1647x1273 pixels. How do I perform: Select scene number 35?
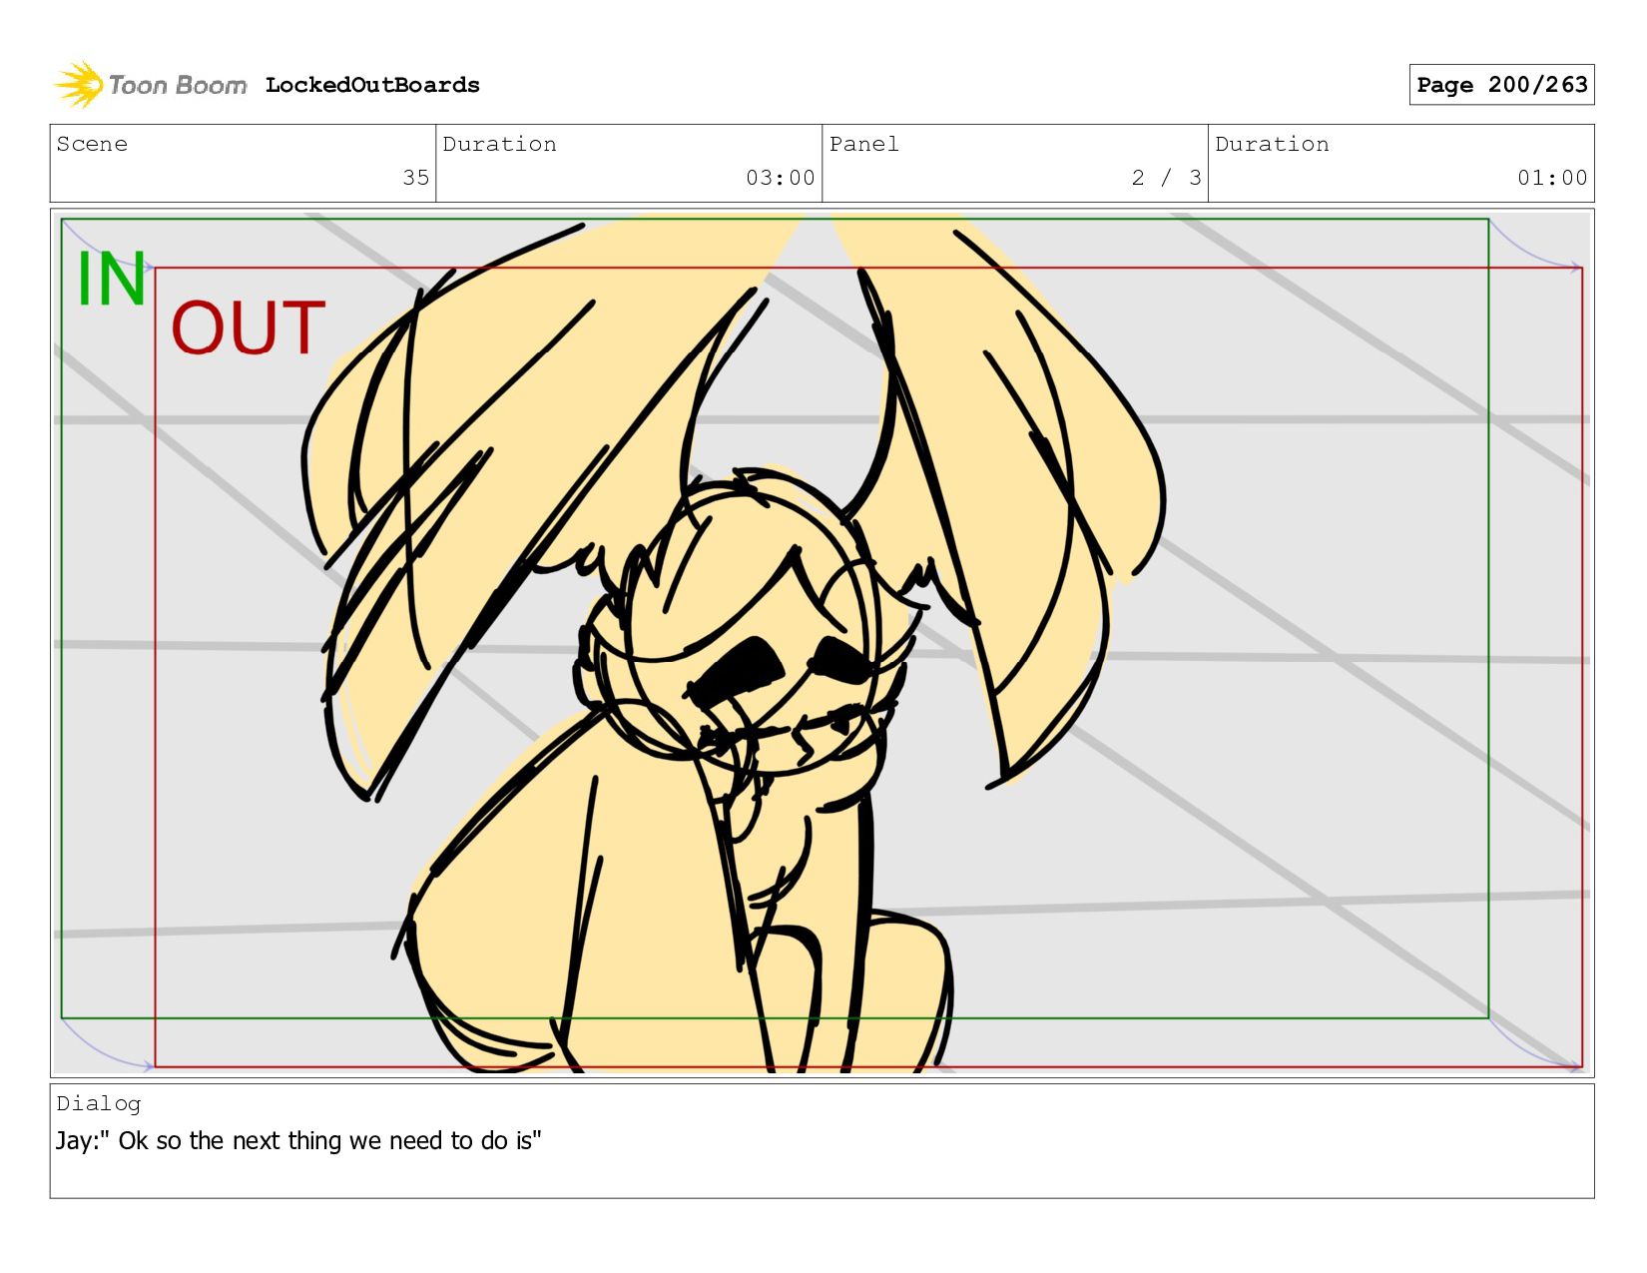(416, 178)
